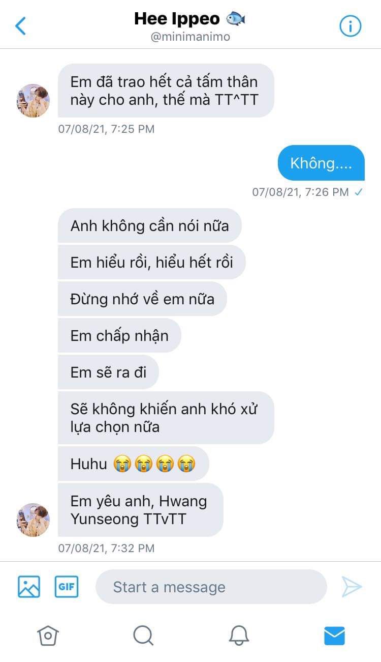The width and height of the screenshot is (381, 662).
Task: Select the sent blue Không.... bubble
Action: pyautogui.click(x=321, y=163)
